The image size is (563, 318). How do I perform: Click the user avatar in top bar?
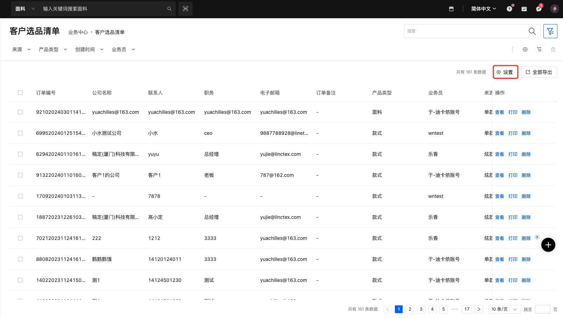[554, 9]
